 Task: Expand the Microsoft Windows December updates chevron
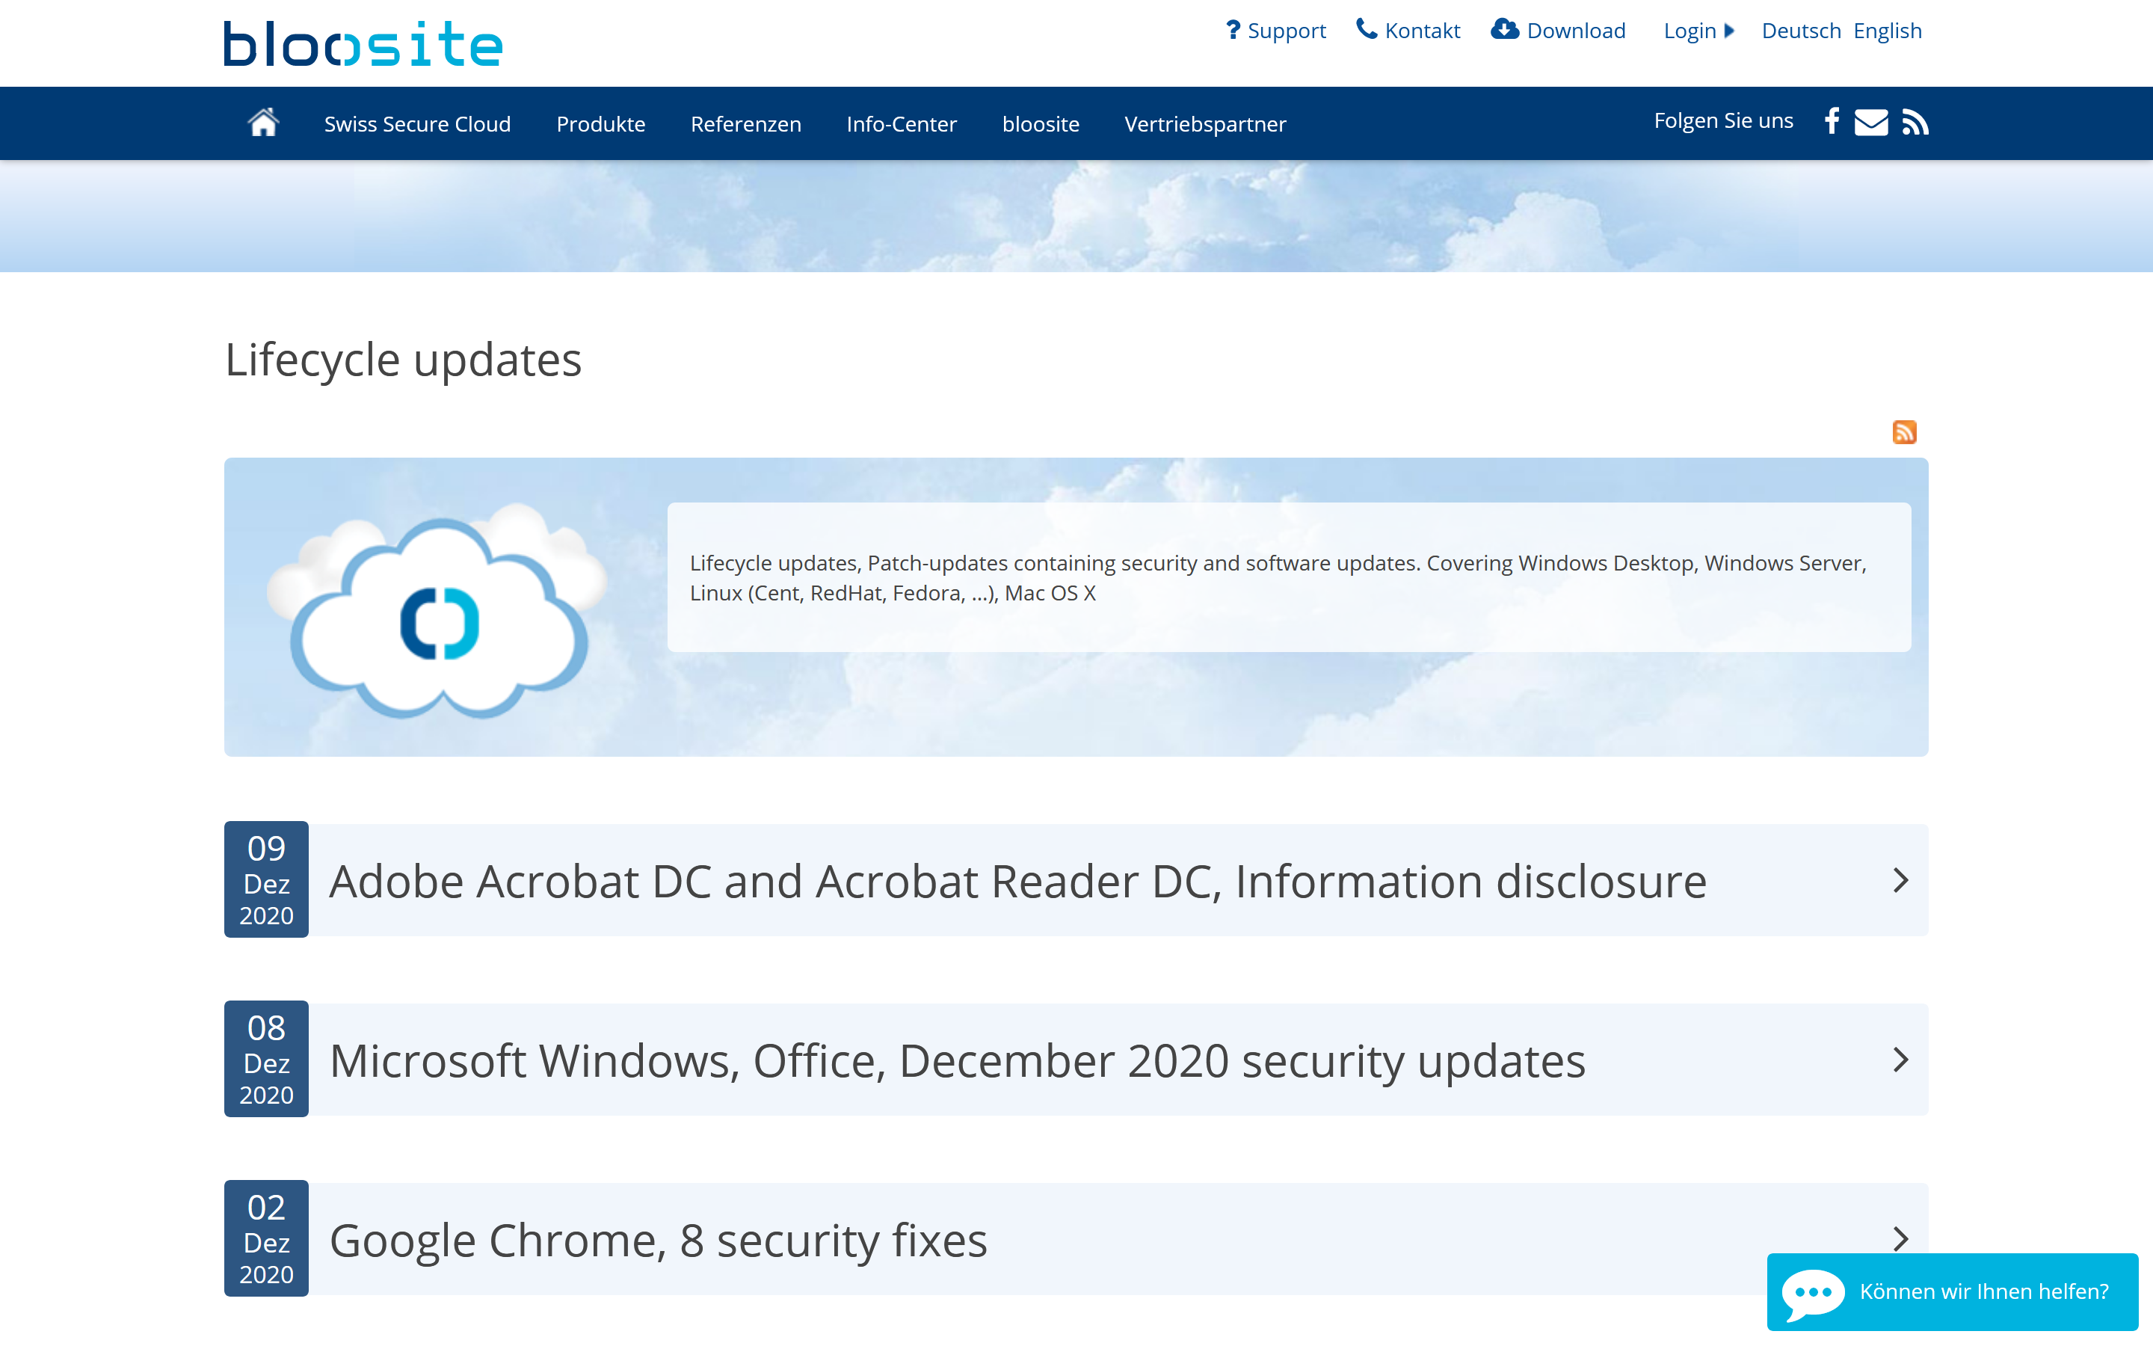pos(1900,1060)
